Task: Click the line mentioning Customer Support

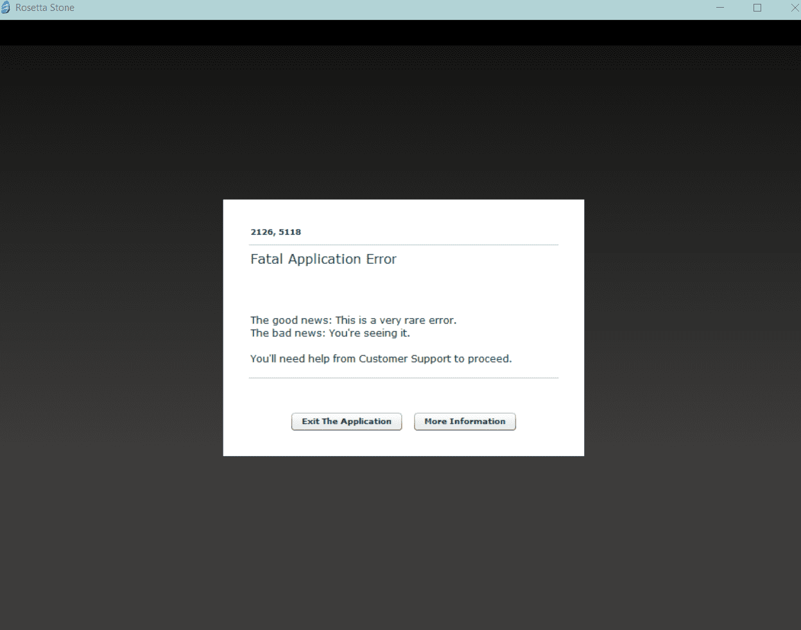Action: [x=381, y=359]
